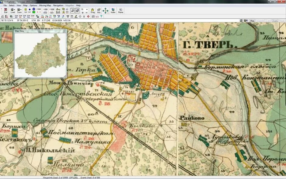Close the Map View mini window
Image resolution: width=286 pixels, height=179 pixels.
tap(65, 31)
